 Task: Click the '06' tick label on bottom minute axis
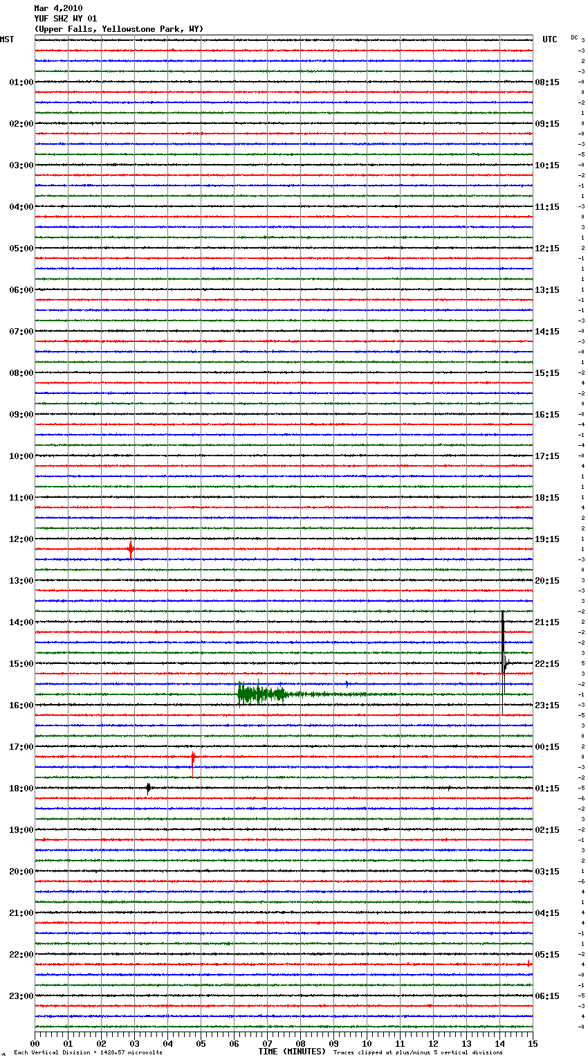234,1043
